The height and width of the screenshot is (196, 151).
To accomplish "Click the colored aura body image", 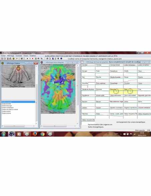I will coord(58,89).
